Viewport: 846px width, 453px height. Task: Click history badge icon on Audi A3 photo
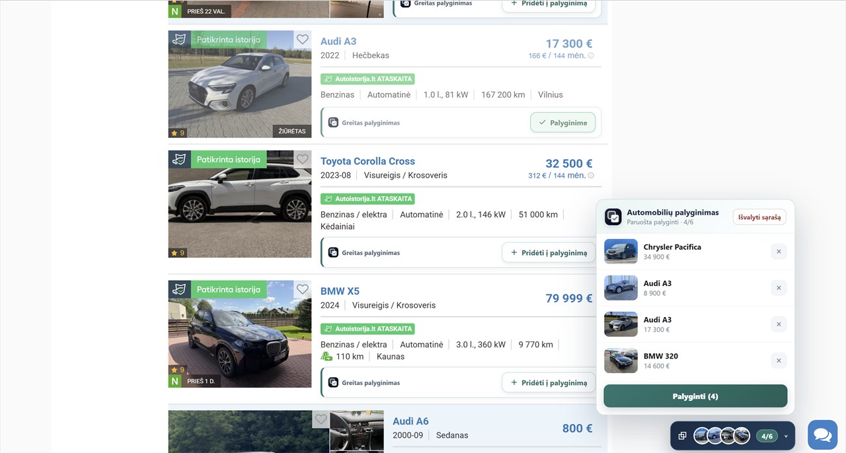pos(179,40)
